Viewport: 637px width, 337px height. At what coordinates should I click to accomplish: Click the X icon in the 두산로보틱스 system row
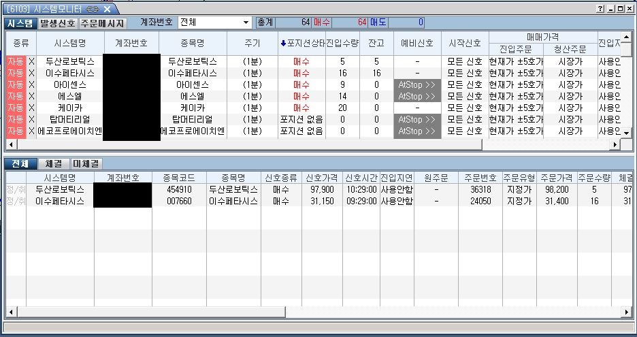31,61
